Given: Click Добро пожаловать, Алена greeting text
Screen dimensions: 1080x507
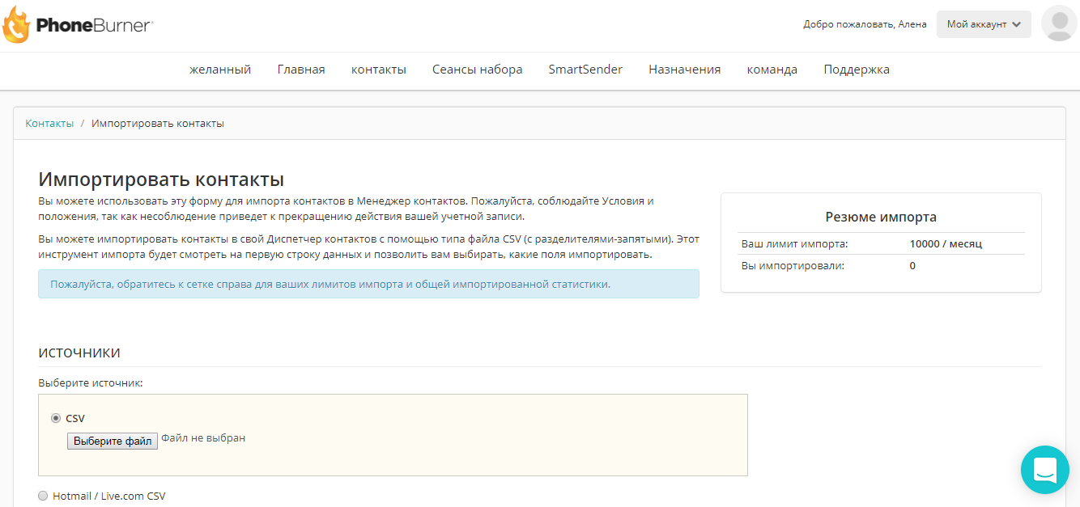Looking at the screenshot, I should pyautogui.click(x=864, y=24).
